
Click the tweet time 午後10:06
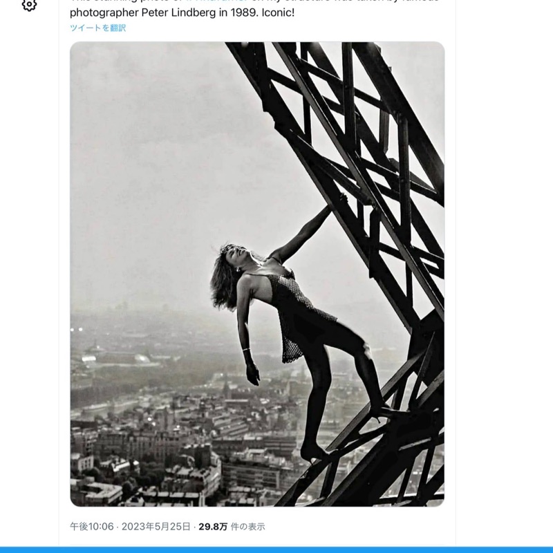[x=92, y=527]
